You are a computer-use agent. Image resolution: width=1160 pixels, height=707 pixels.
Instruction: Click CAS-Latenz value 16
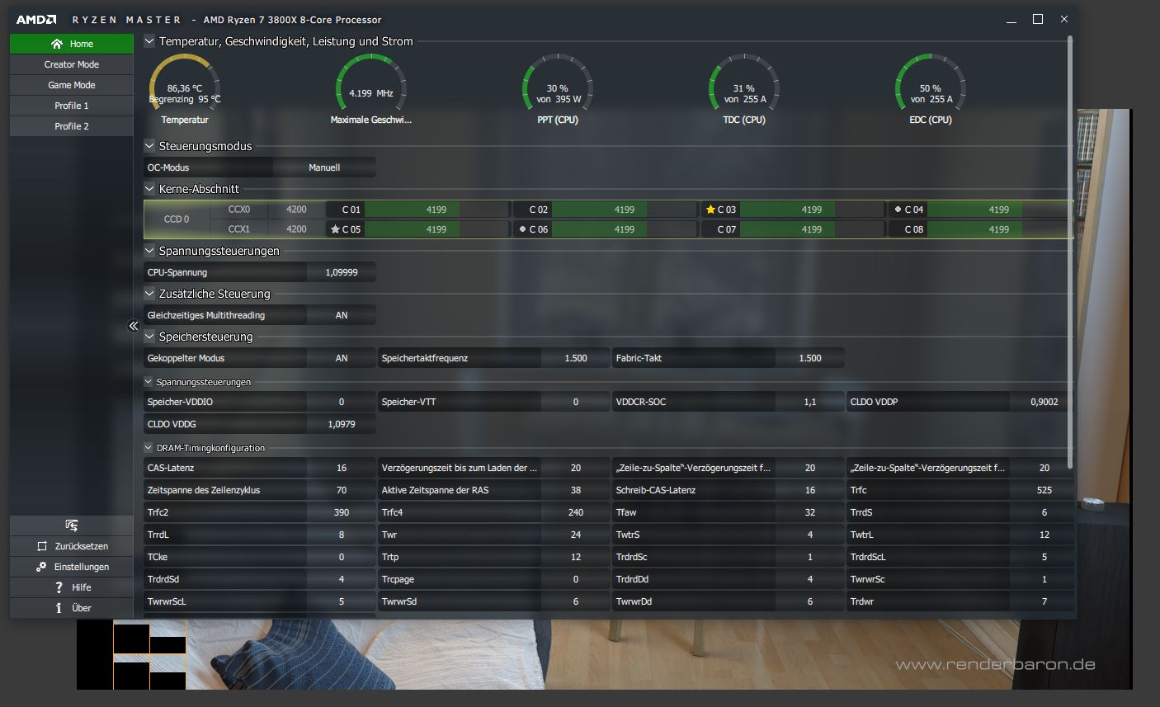(x=342, y=468)
